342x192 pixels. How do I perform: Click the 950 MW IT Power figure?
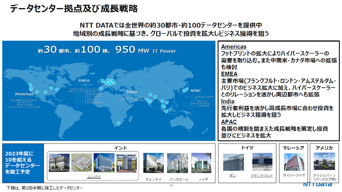click(x=146, y=50)
